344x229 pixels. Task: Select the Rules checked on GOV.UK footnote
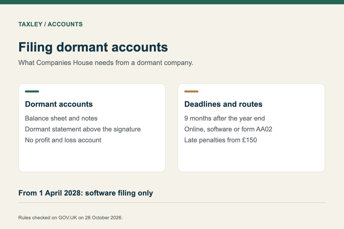point(71,218)
